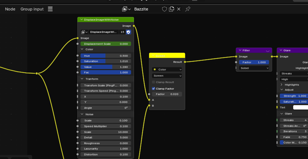Click the Speed Multiplier field

106,126
